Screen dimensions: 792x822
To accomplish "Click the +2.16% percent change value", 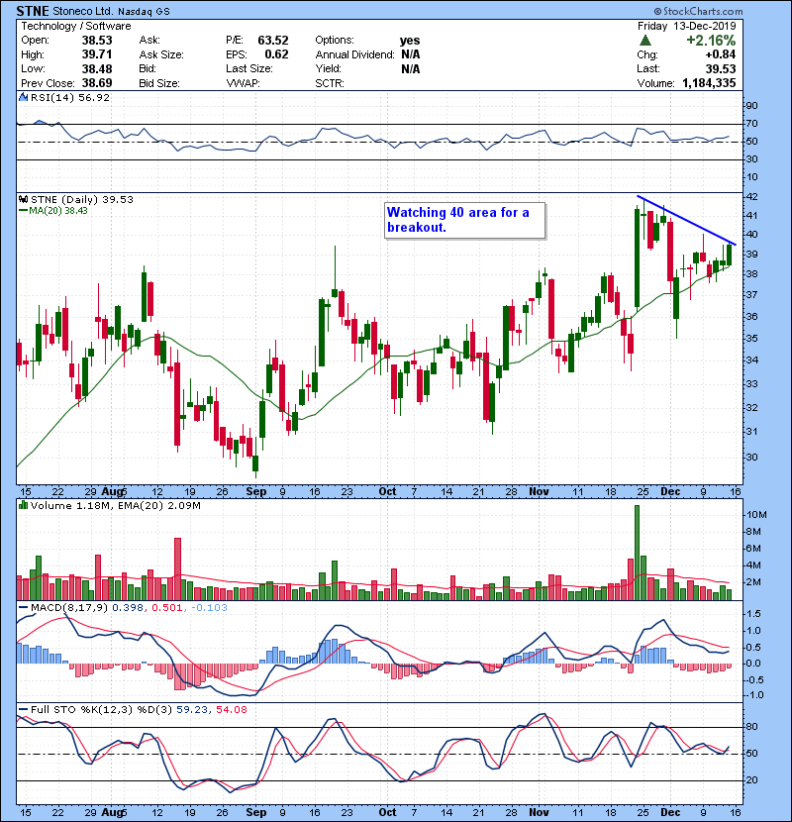I will click(711, 41).
